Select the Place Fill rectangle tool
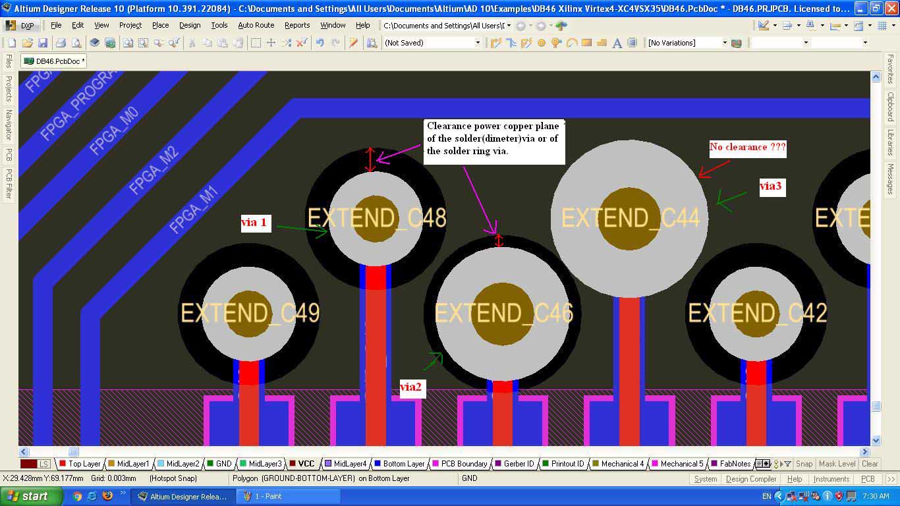The height and width of the screenshot is (506, 900). click(x=586, y=43)
